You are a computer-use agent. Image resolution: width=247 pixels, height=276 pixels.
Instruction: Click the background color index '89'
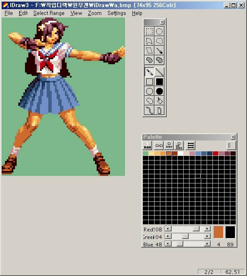230,244
